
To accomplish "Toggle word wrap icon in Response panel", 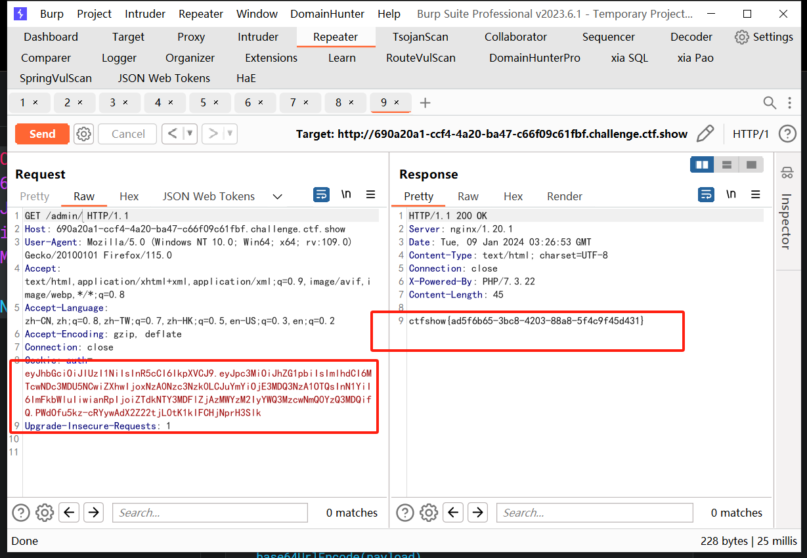I will 706,194.
